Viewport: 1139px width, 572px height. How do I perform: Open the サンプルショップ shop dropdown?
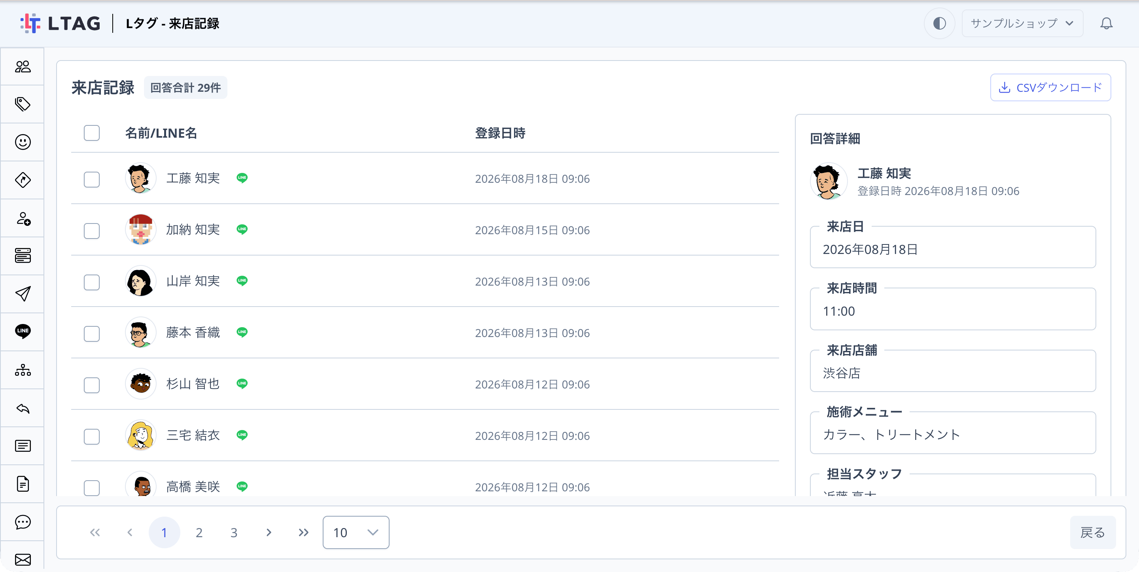pyautogui.click(x=1022, y=23)
